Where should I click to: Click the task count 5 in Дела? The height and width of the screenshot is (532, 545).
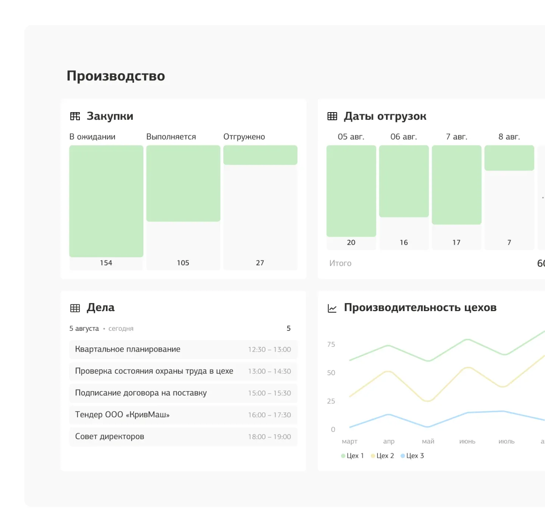pos(289,329)
